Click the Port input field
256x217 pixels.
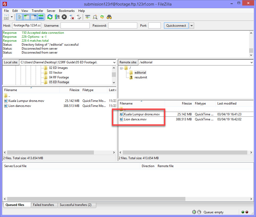154,25
